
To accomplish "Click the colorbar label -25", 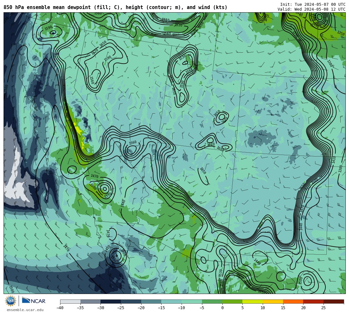I will [121, 308].
